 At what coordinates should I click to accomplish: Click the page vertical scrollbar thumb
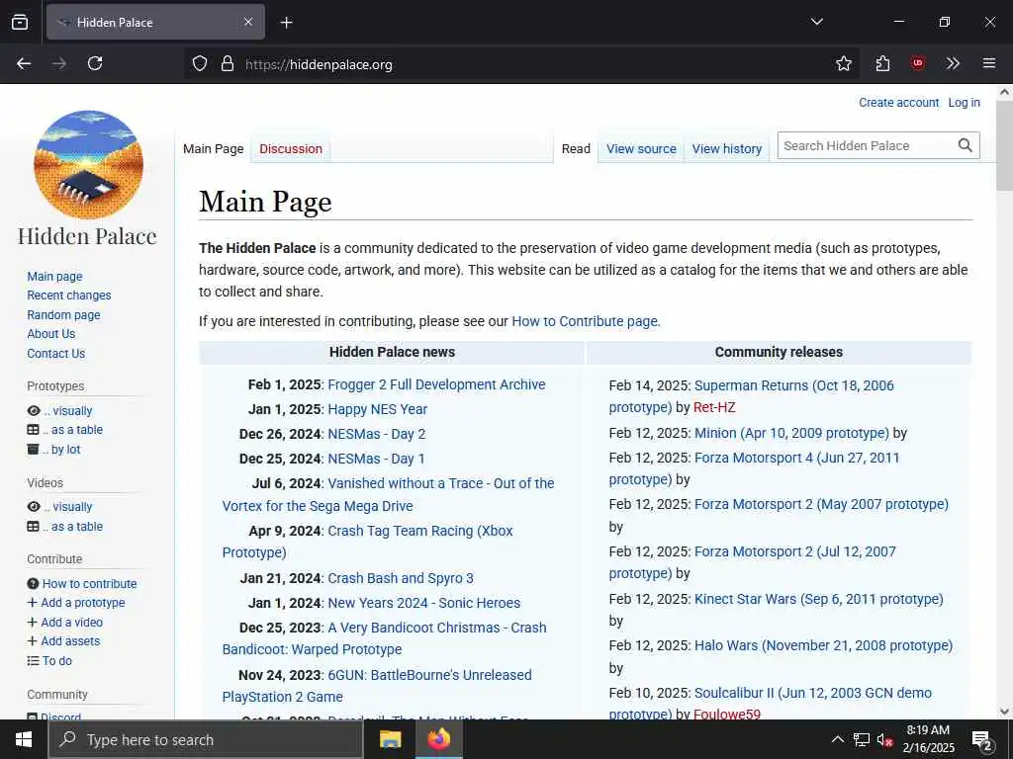[x=1004, y=145]
